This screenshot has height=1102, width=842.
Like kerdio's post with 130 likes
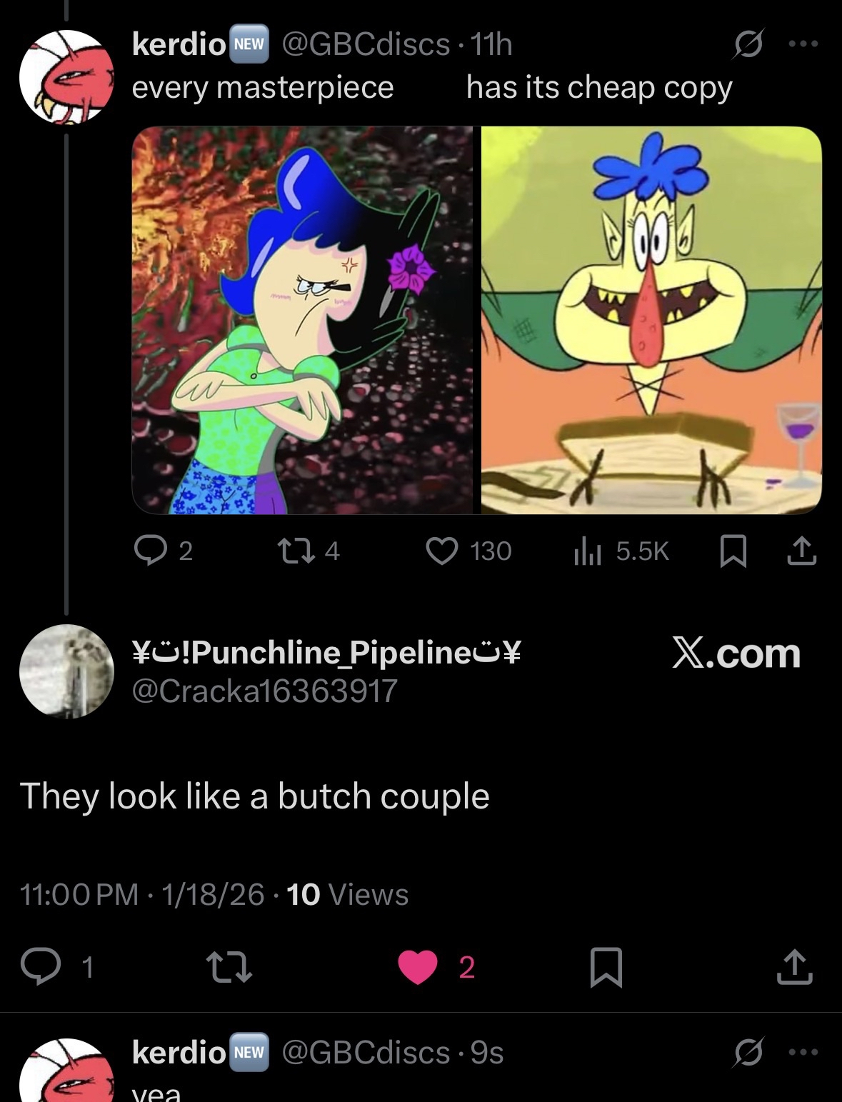point(442,551)
